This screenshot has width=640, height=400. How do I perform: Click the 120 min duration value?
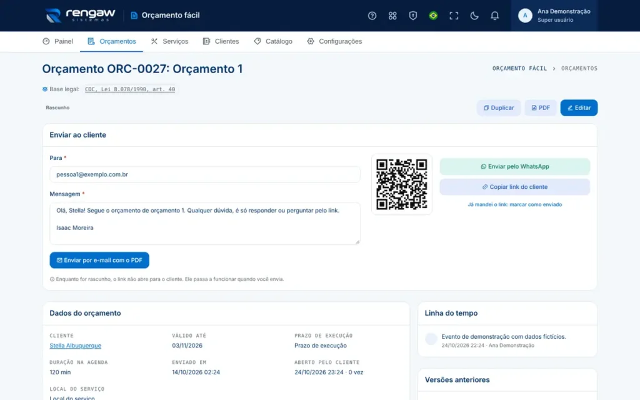[60, 372]
